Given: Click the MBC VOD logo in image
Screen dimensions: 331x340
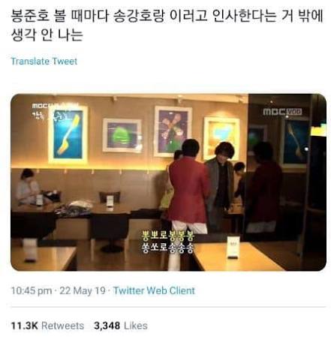Looking at the screenshot, I should pyautogui.click(x=282, y=112).
